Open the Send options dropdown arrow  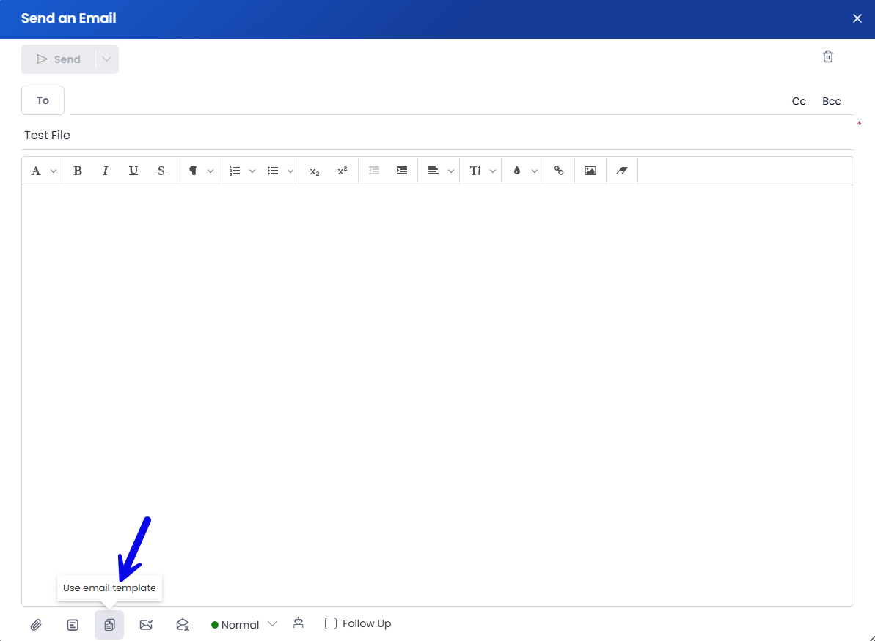click(106, 59)
